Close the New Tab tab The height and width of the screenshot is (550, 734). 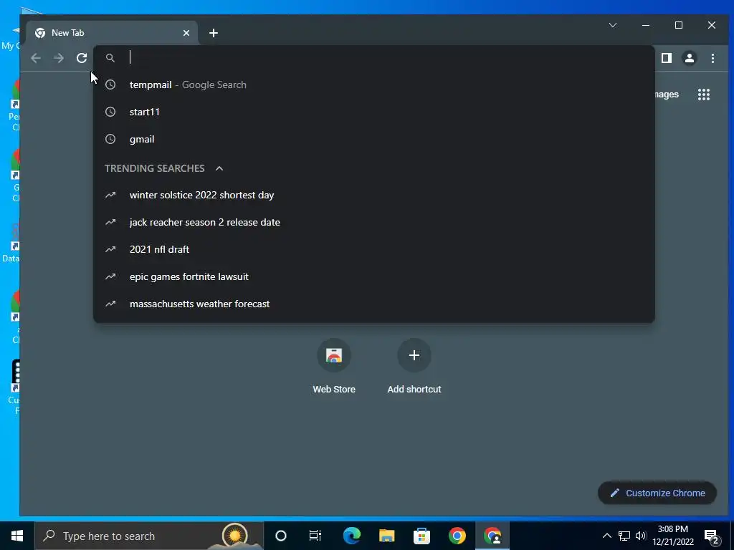[x=186, y=33]
